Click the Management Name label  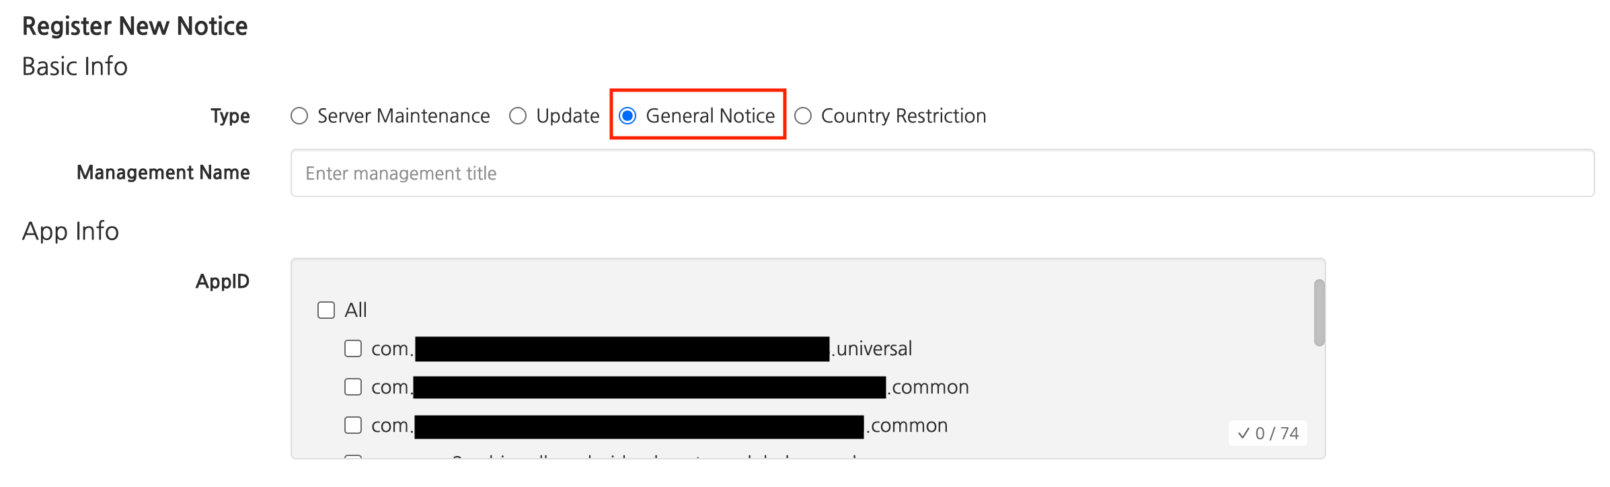(x=163, y=173)
